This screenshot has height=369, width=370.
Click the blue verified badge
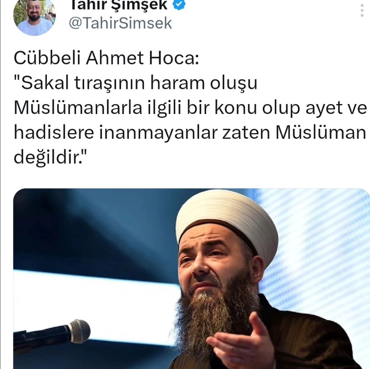pos(180,4)
